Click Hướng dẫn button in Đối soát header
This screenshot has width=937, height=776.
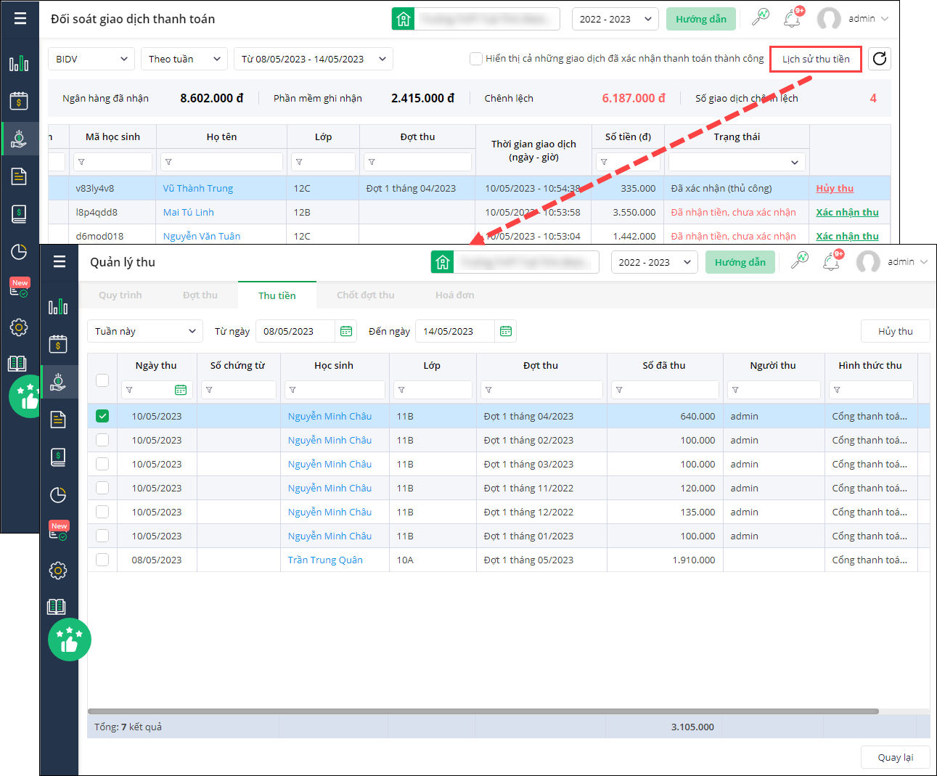(x=701, y=19)
